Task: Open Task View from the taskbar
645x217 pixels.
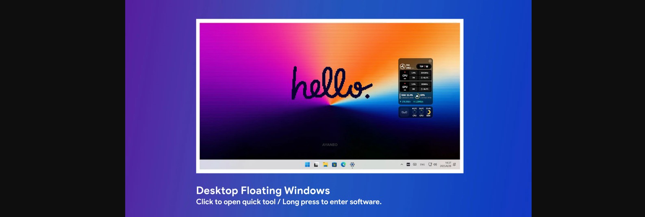Action: 316,165
